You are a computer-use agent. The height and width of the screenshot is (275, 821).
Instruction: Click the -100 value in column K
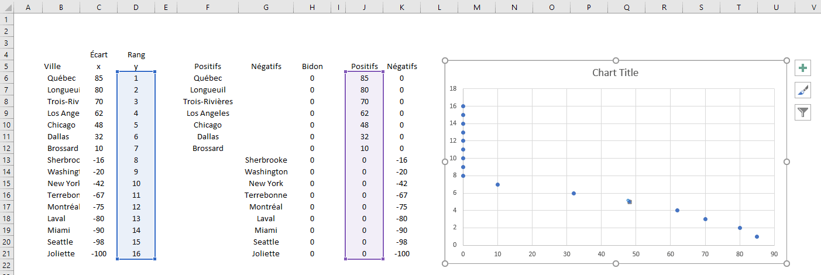pyautogui.click(x=401, y=253)
